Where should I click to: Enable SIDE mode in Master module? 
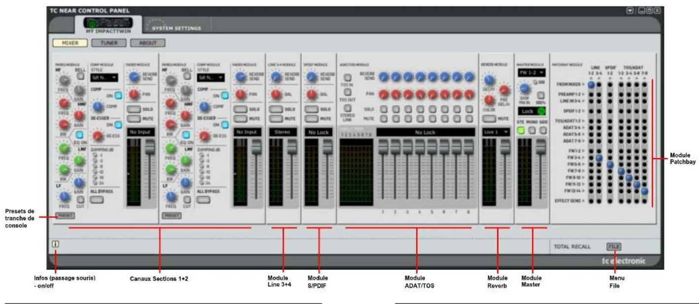543,130
